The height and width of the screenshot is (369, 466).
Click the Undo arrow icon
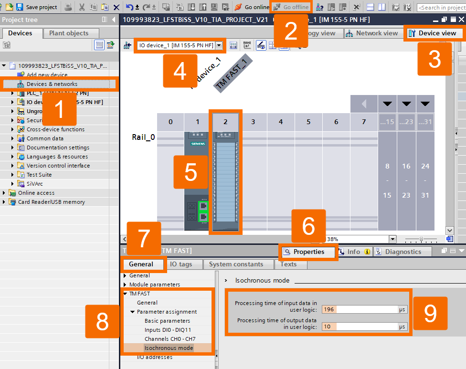click(x=129, y=7)
